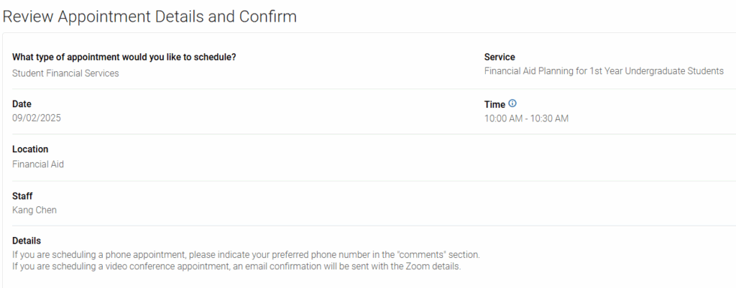This screenshot has height=288, width=736.
Task: Click the Student Financial Services value
Action: (x=65, y=73)
